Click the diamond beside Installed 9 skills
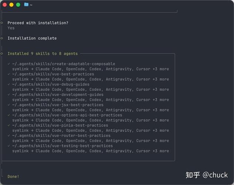Image resolution: width=234 pixels, height=185 pixels. (x=2, y=53)
